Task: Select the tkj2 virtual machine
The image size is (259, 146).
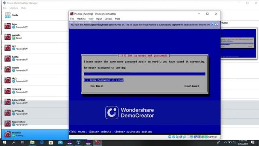Action: pos(35,80)
